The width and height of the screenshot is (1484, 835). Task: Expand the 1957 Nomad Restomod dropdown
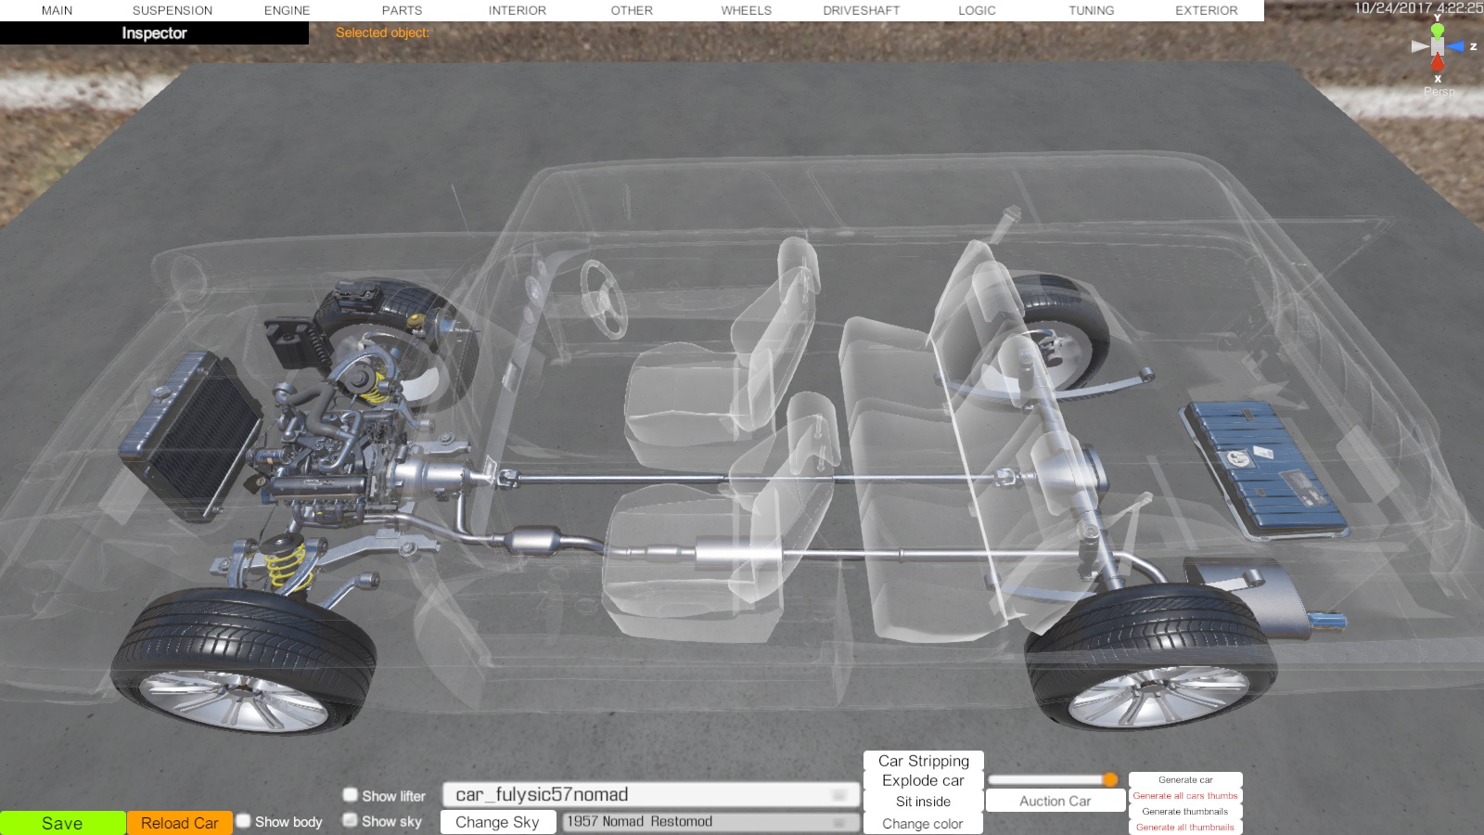click(710, 822)
